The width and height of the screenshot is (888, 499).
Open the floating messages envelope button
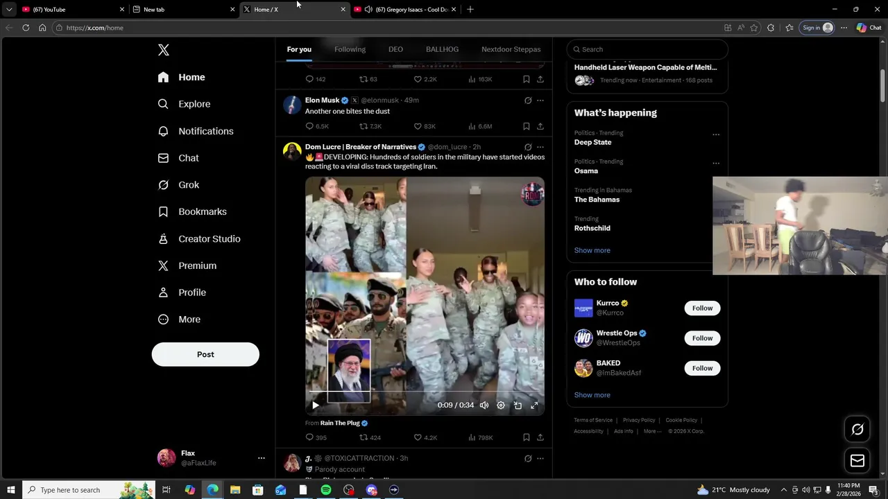click(x=857, y=461)
